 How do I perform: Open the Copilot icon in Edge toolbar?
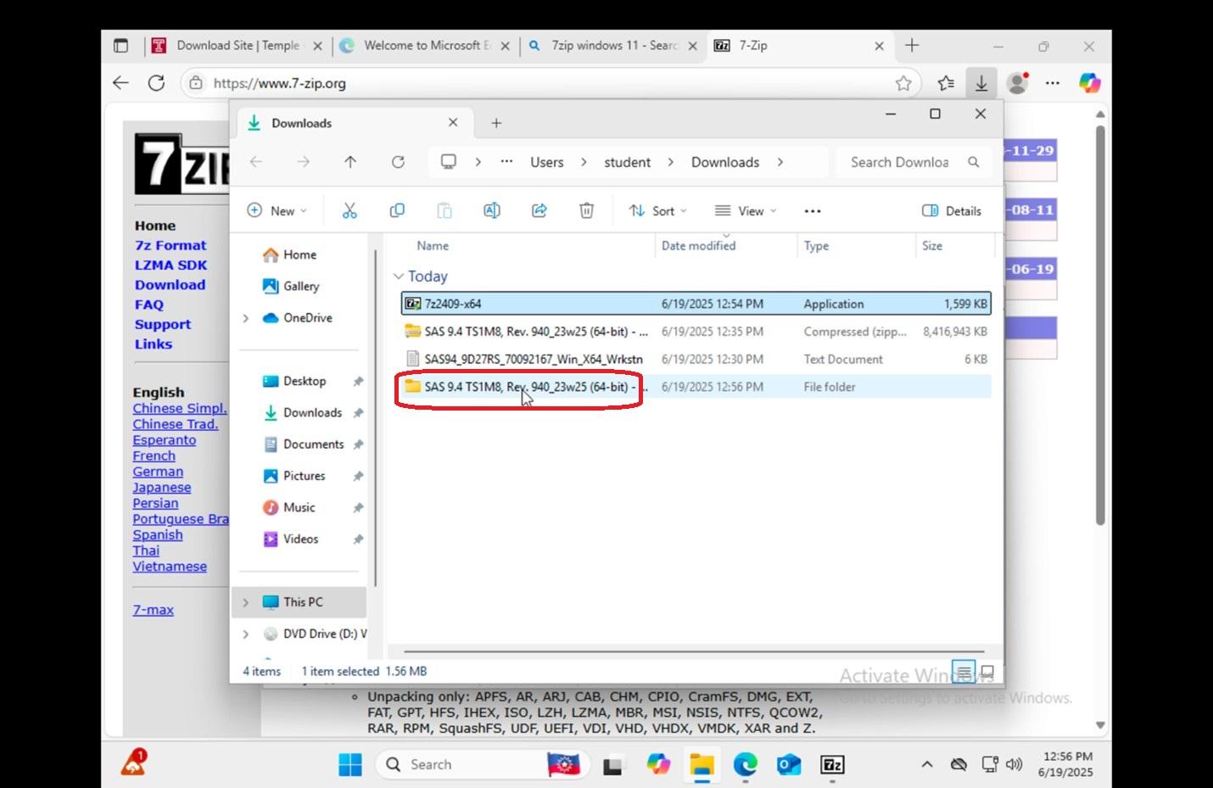1089,83
